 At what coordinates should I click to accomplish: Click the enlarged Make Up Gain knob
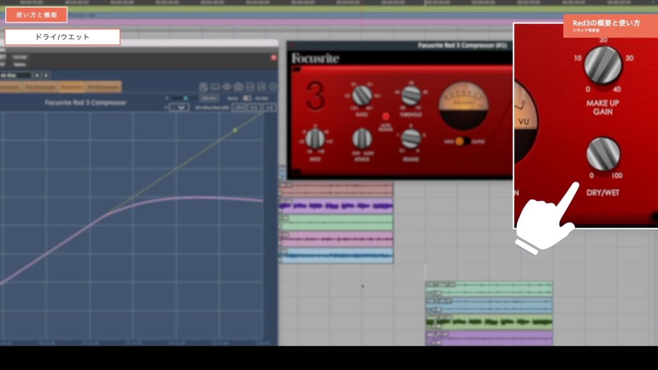[603, 65]
